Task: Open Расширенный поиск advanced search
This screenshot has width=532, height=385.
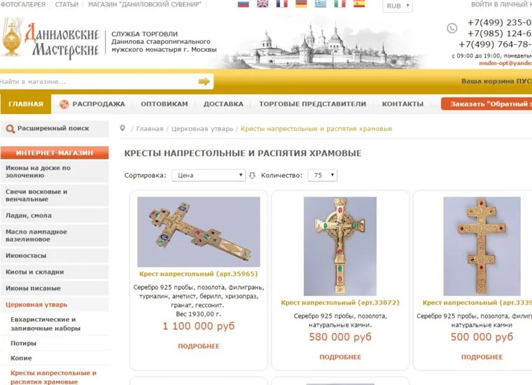Action: point(55,129)
